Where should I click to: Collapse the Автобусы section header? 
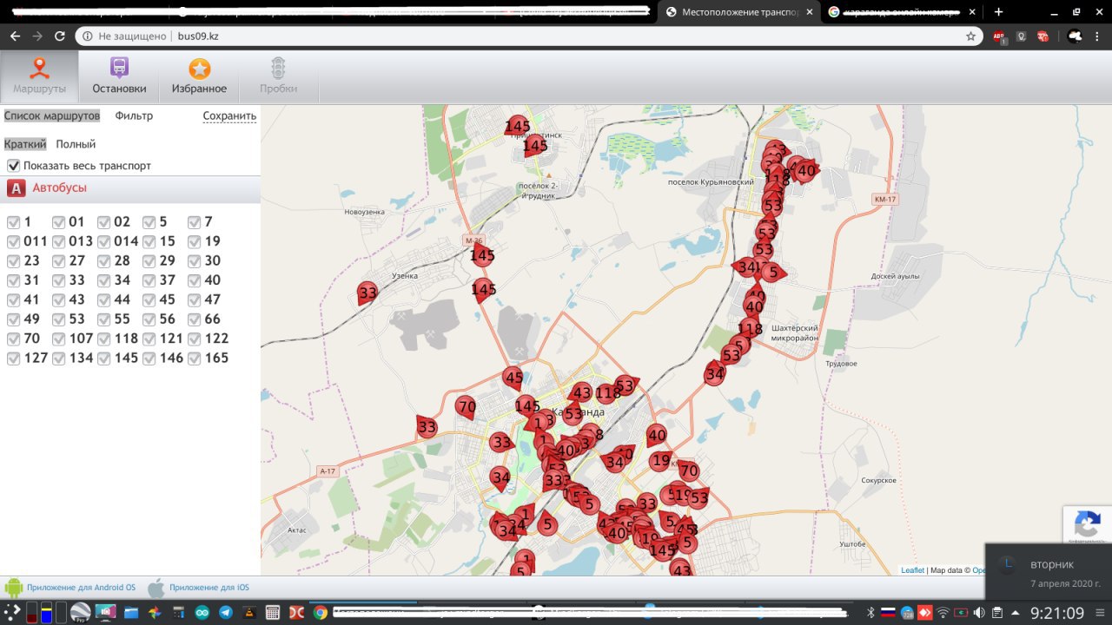pyautogui.click(x=130, y=187)
